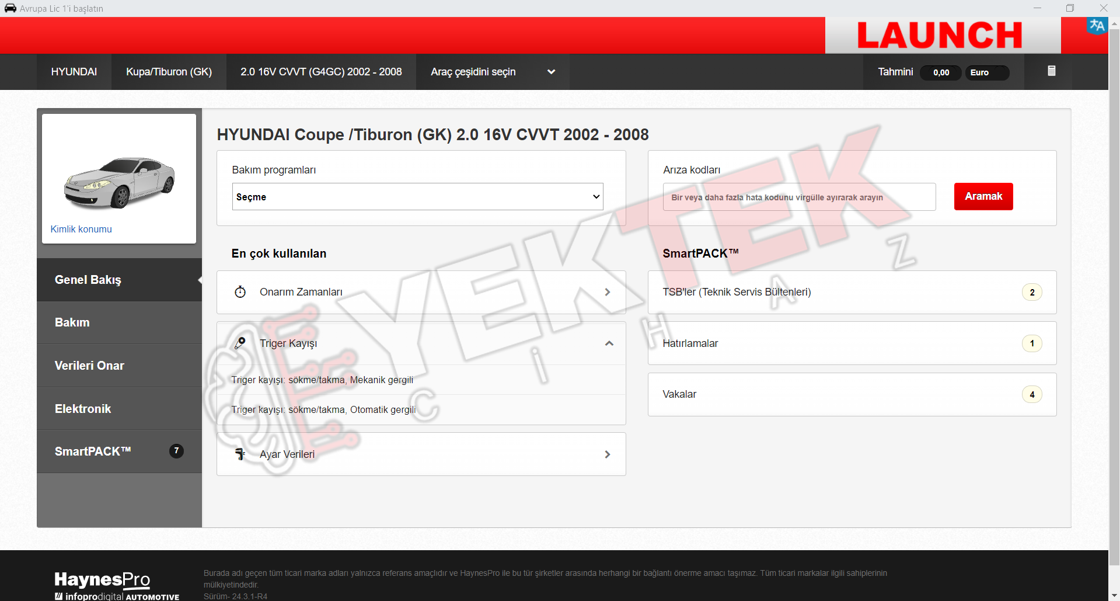
Task: Click the Tahmini label in top bar
Action: tap(895, 72)
